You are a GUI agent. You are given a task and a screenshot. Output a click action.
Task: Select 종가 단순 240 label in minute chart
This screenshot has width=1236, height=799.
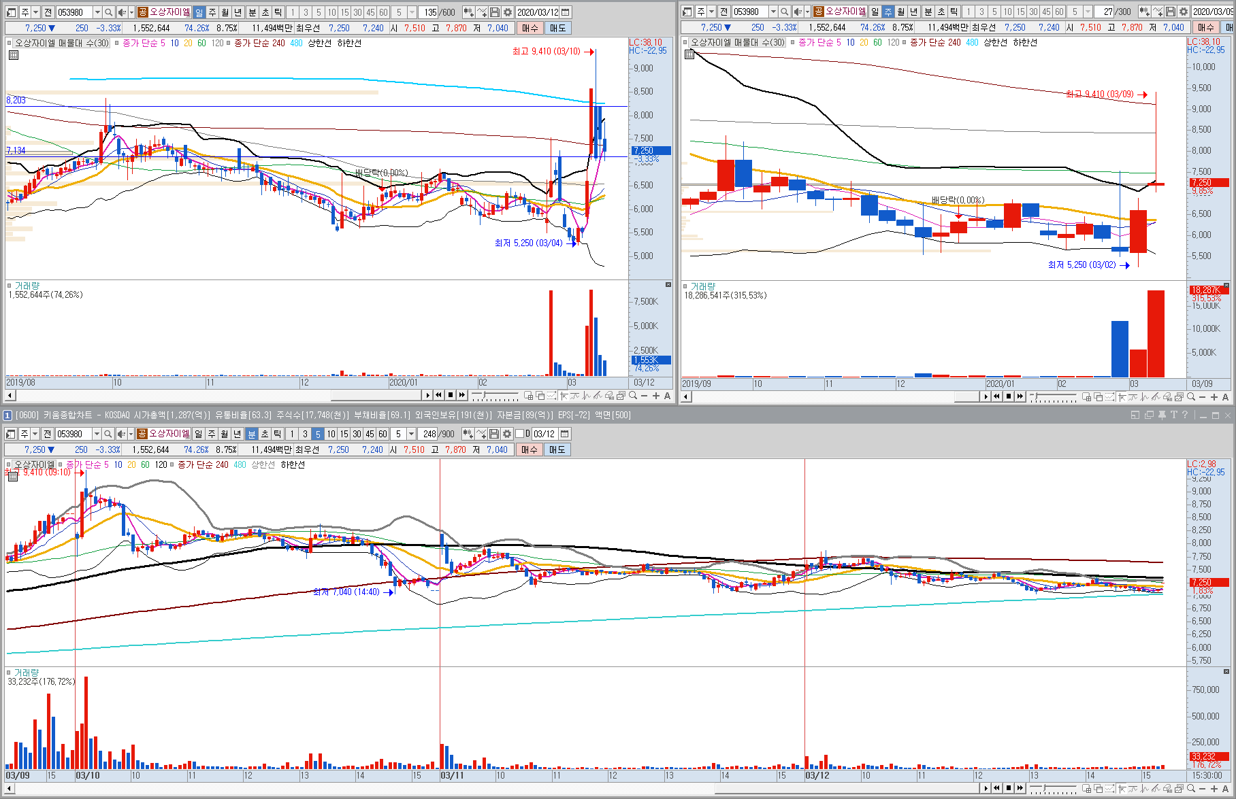click(x=203, y=464)
